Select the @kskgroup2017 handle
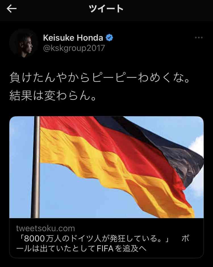The width and height of the screenshot is (213, 267). 74,48
